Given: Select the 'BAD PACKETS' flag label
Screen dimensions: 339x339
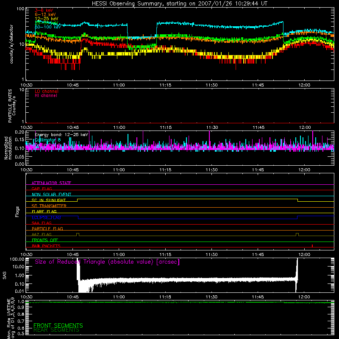Looking at the screenshot, I should [46, 246].
